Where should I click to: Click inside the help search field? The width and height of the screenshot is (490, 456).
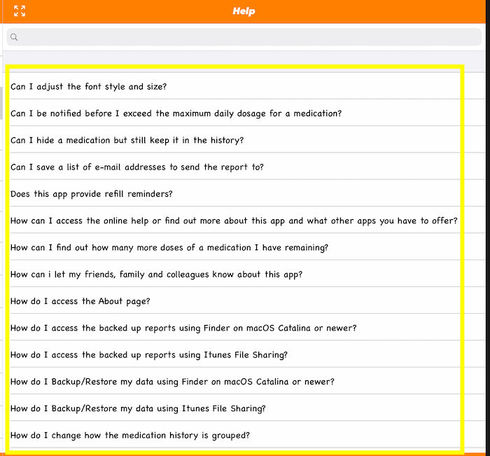pyautogui.click(x=245, y=37)
